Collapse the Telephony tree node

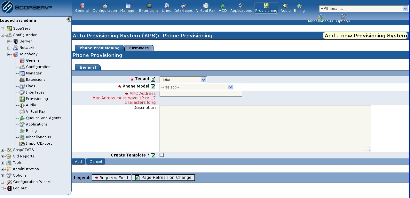click(x=9, y=54)
